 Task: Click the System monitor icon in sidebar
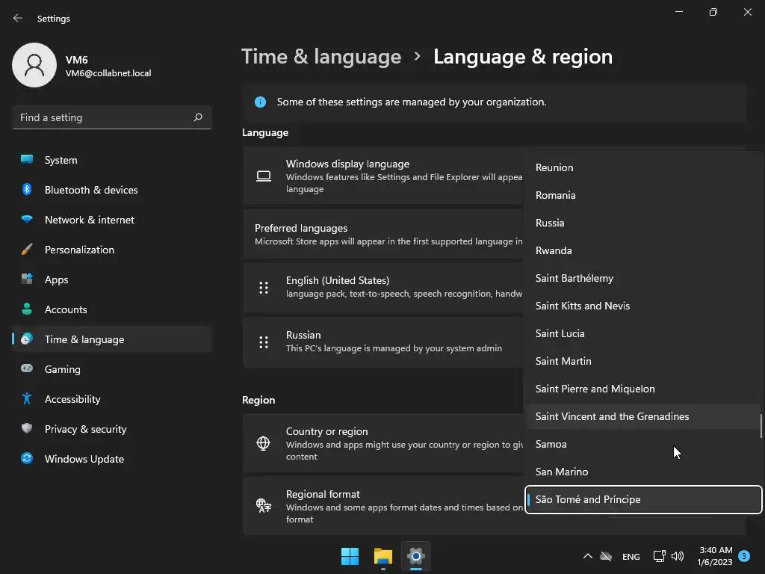click(27, 160)
